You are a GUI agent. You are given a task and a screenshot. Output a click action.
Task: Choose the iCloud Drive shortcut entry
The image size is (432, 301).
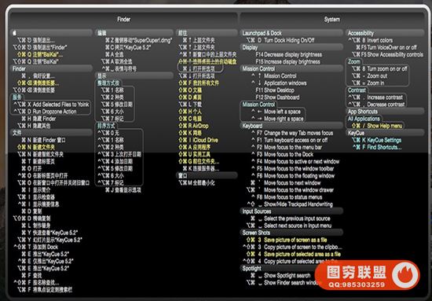[x=198, y=140]
